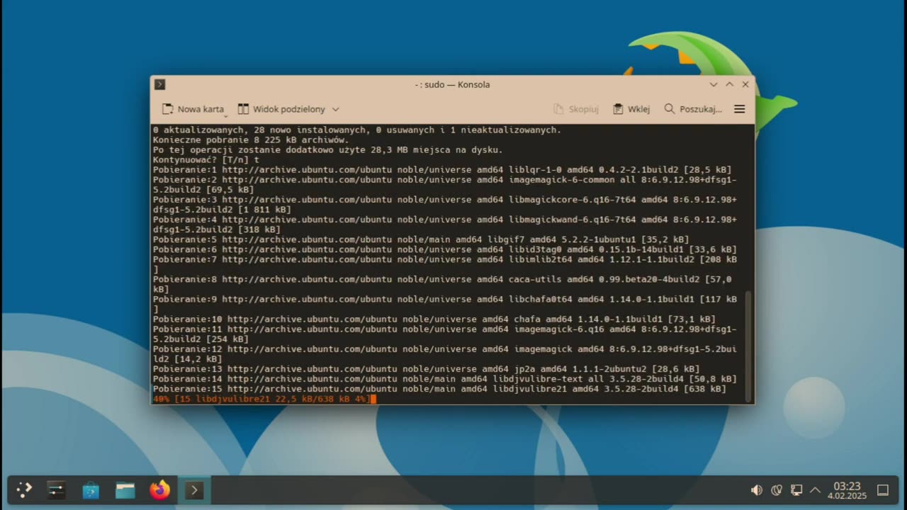The width and height of the screenshot is (907, 510).
Task: Click the Widok podzielony split view button
Action: 281,109
